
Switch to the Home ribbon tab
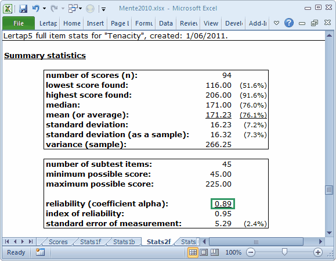pyautogui.click(x=72, y=23)
